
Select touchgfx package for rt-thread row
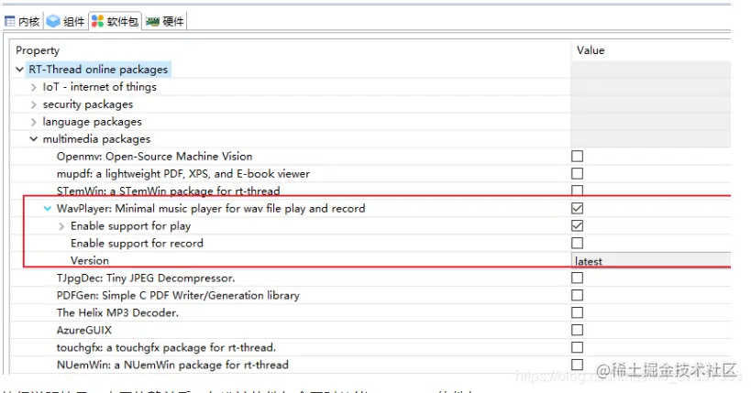[x=166, y=347]
